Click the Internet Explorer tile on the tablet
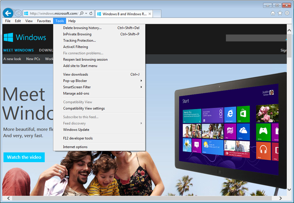 point(230,114)
